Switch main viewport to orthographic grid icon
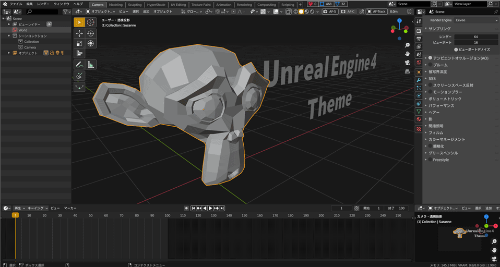 (x=407, y=71)
